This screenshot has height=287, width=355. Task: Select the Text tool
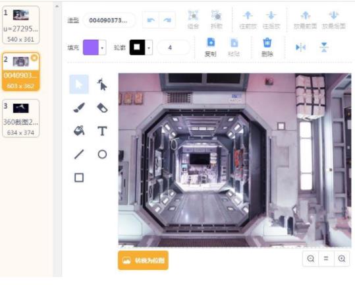tap(102, 131)
